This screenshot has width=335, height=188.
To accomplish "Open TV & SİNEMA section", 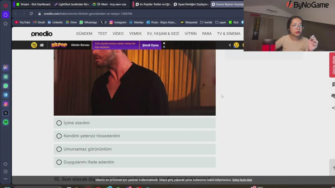I will point(229,34).
